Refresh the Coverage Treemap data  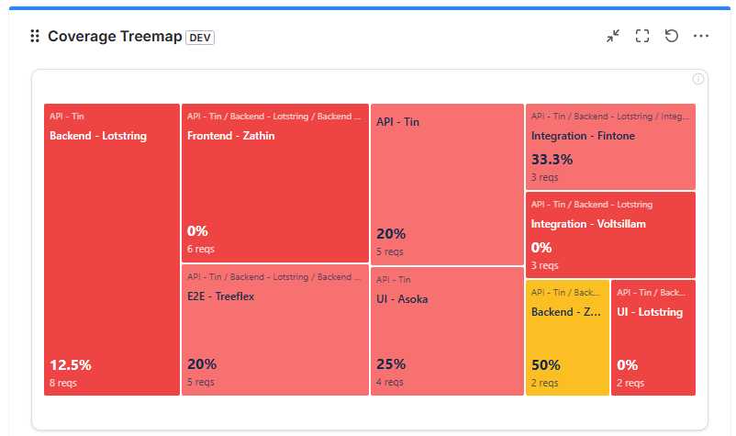click(672, 36)
